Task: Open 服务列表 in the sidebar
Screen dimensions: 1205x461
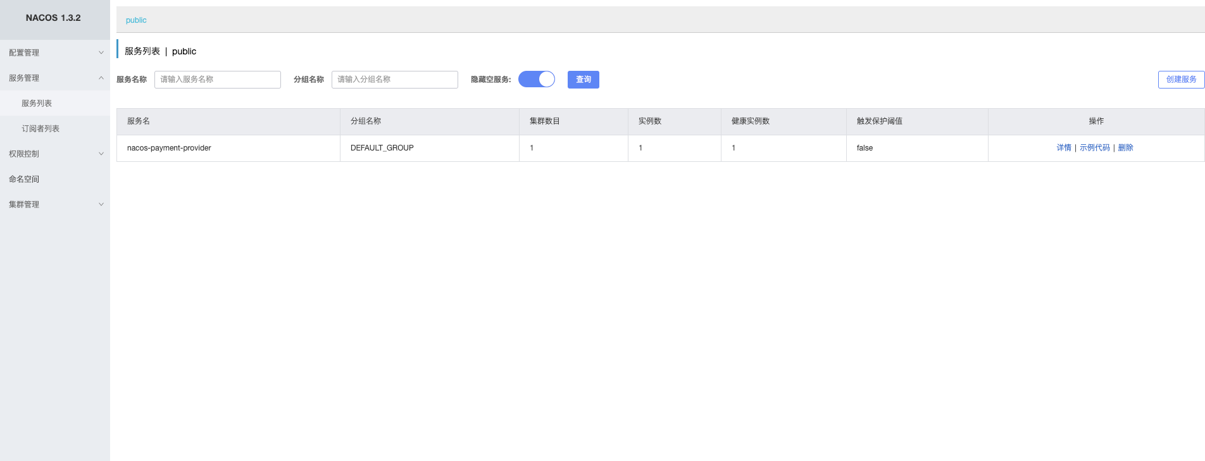Action: [37, 103]
